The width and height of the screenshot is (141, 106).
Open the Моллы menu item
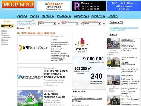[34, 16]
